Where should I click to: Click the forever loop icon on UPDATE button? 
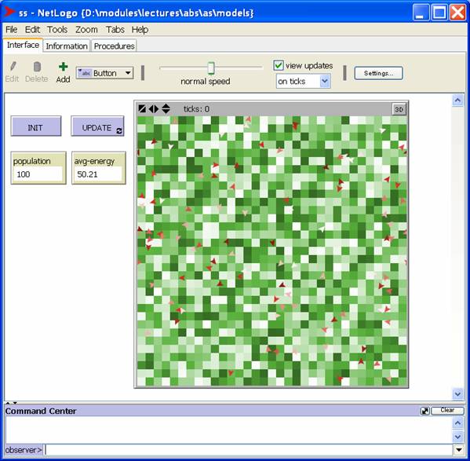[119, 131]
